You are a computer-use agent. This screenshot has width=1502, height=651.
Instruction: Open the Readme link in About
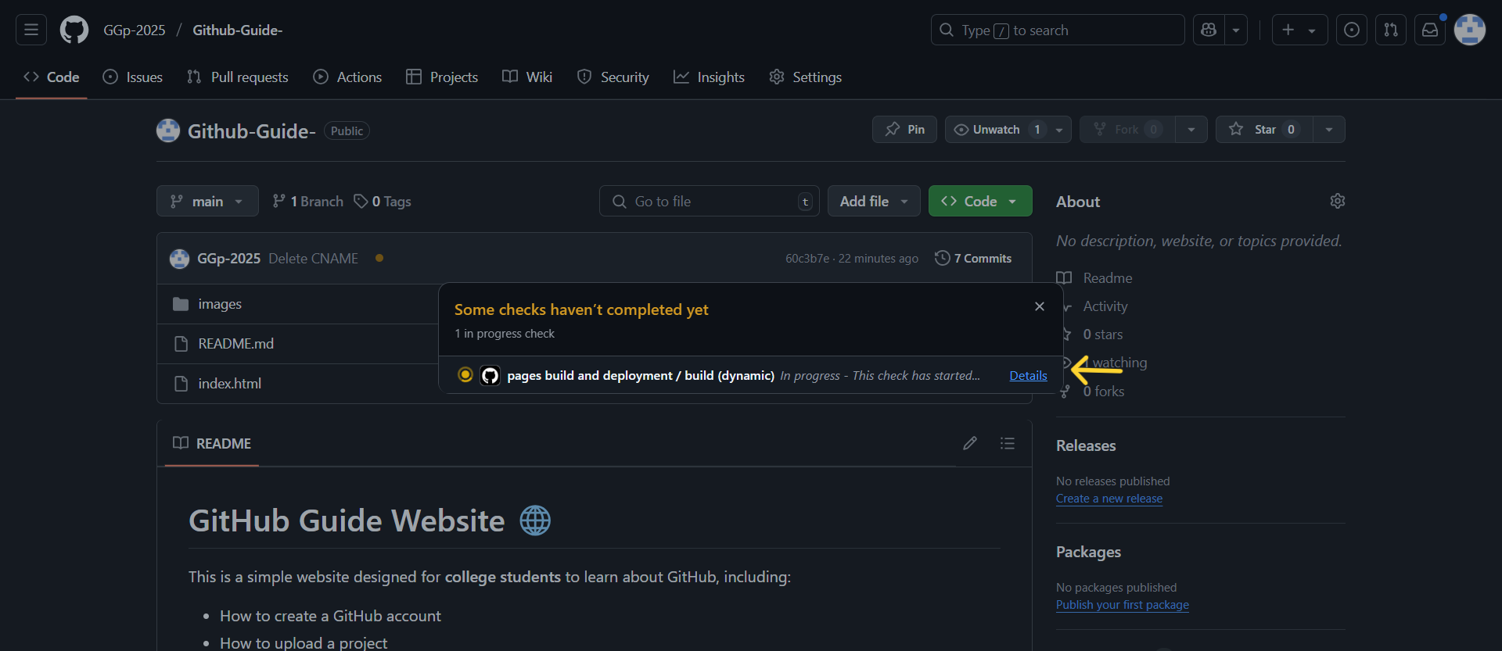(x=1095, y=277)
